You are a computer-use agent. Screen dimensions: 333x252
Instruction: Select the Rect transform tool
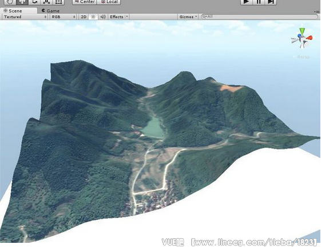pyautogui.click(x=58, y=2)
